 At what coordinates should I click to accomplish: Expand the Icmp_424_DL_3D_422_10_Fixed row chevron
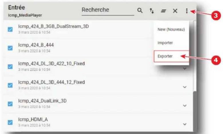tap(185, 69)
